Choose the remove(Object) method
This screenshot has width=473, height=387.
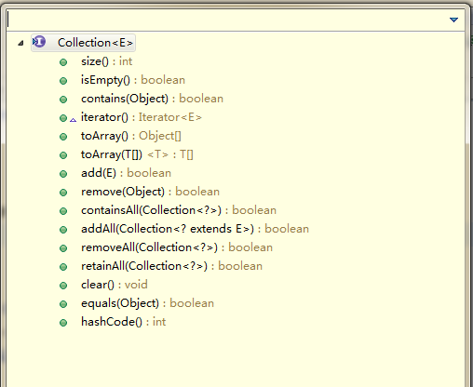tap(150, 192)
